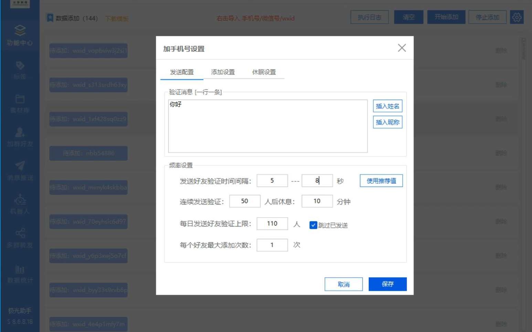
Task: Select the row wxid_70eyhsic6d97
Action: 88,221
